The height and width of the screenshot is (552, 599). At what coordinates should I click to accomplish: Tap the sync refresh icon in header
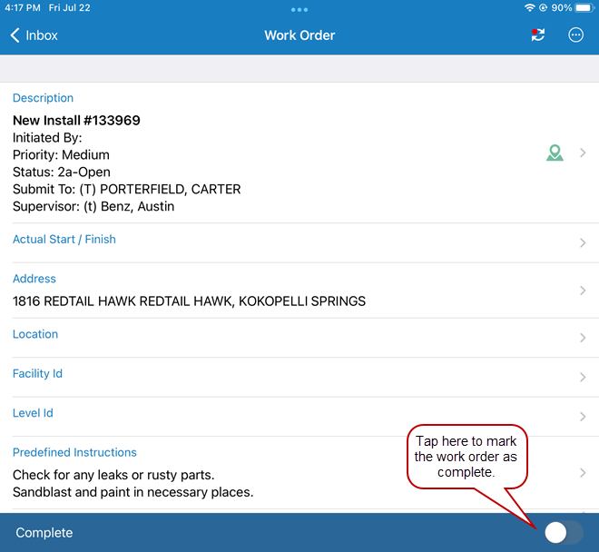tap(538, 35)
